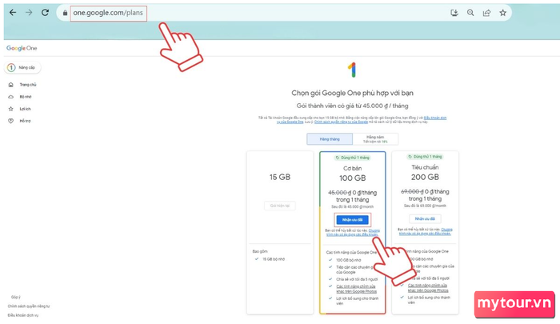Open Chính sách quyền riêng tư in the sidebar footer
Image resolution: width=560 pixels, height=324 pixels.
[29, 306]
